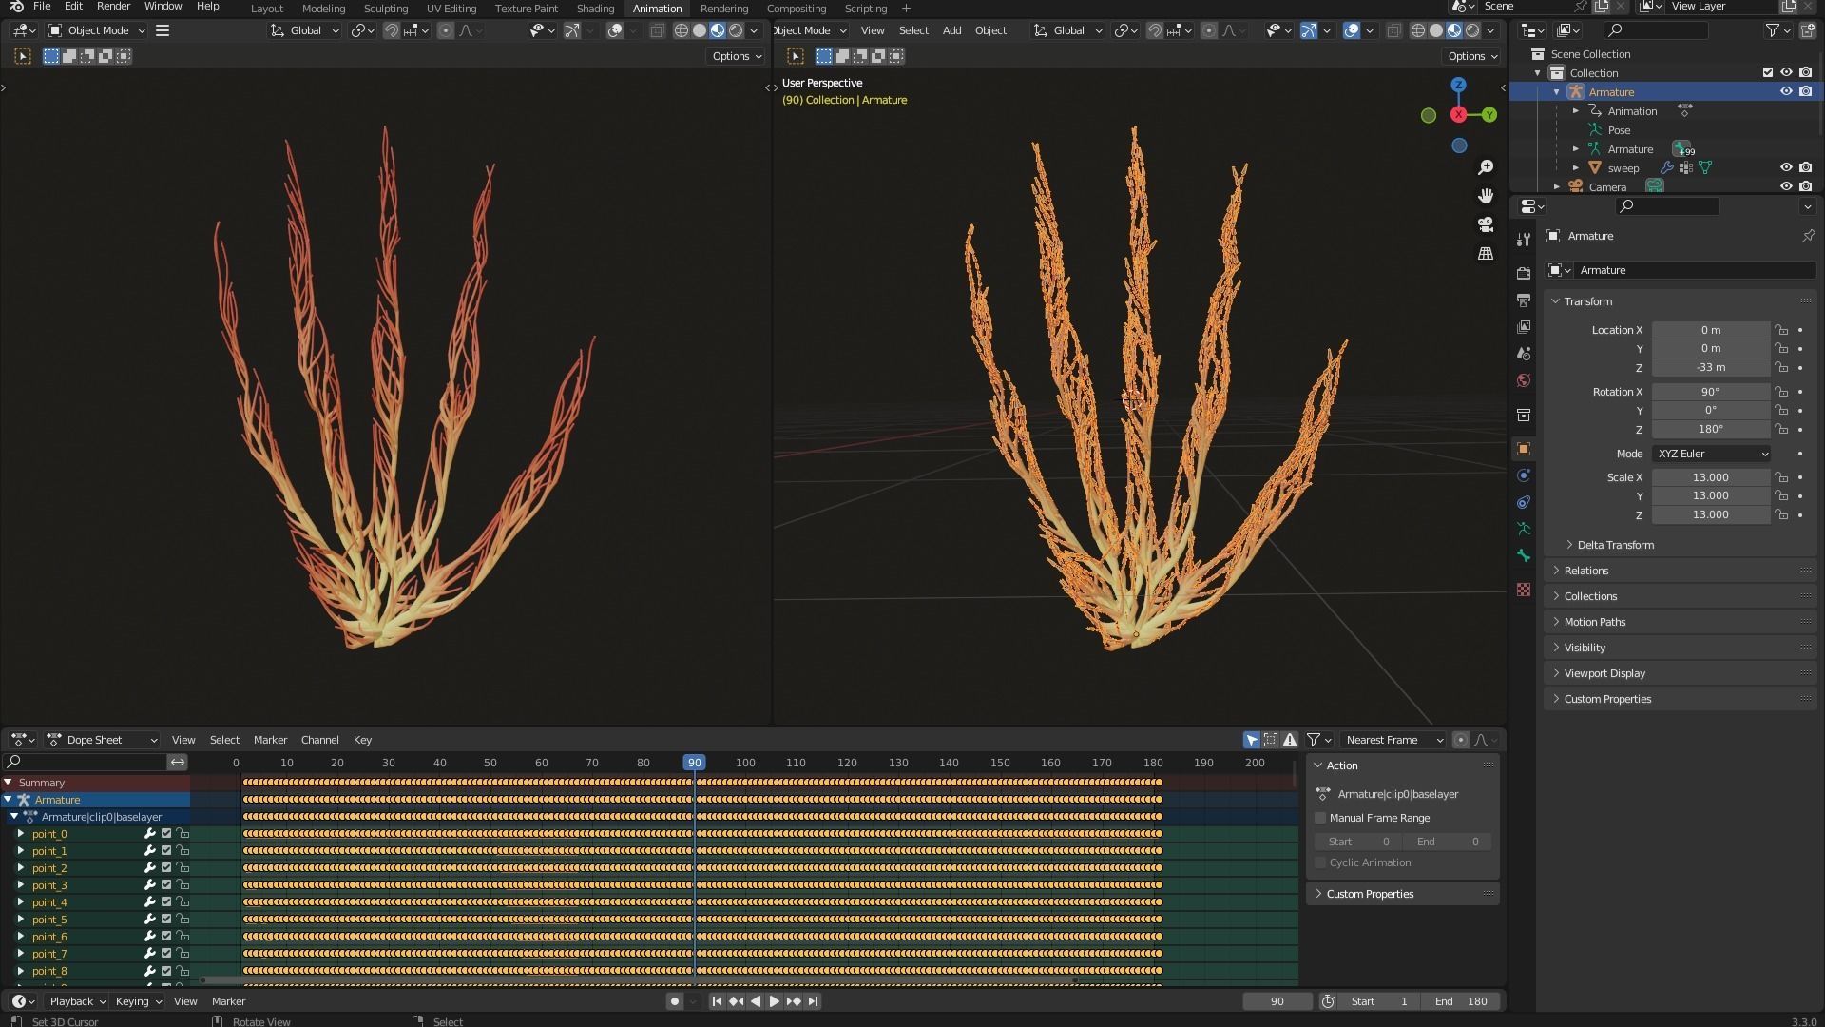Viewport: 1825px width, 1027px height.
Task: Open the Render properties tab
Action: point(1524,274)
